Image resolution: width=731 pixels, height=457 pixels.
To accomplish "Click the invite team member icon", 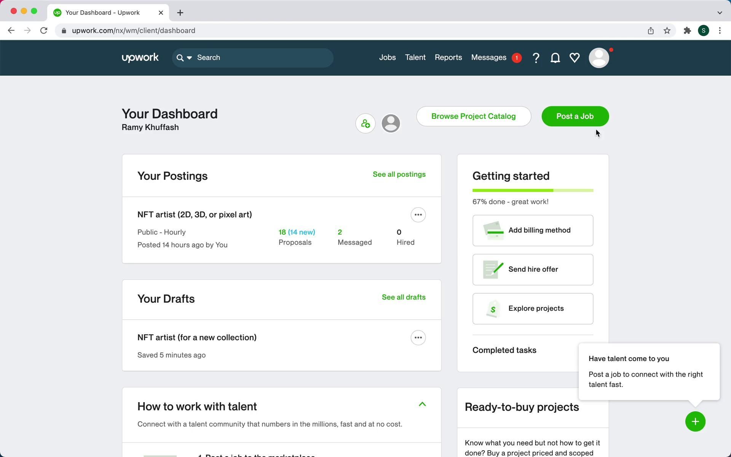I will (365, 123).
